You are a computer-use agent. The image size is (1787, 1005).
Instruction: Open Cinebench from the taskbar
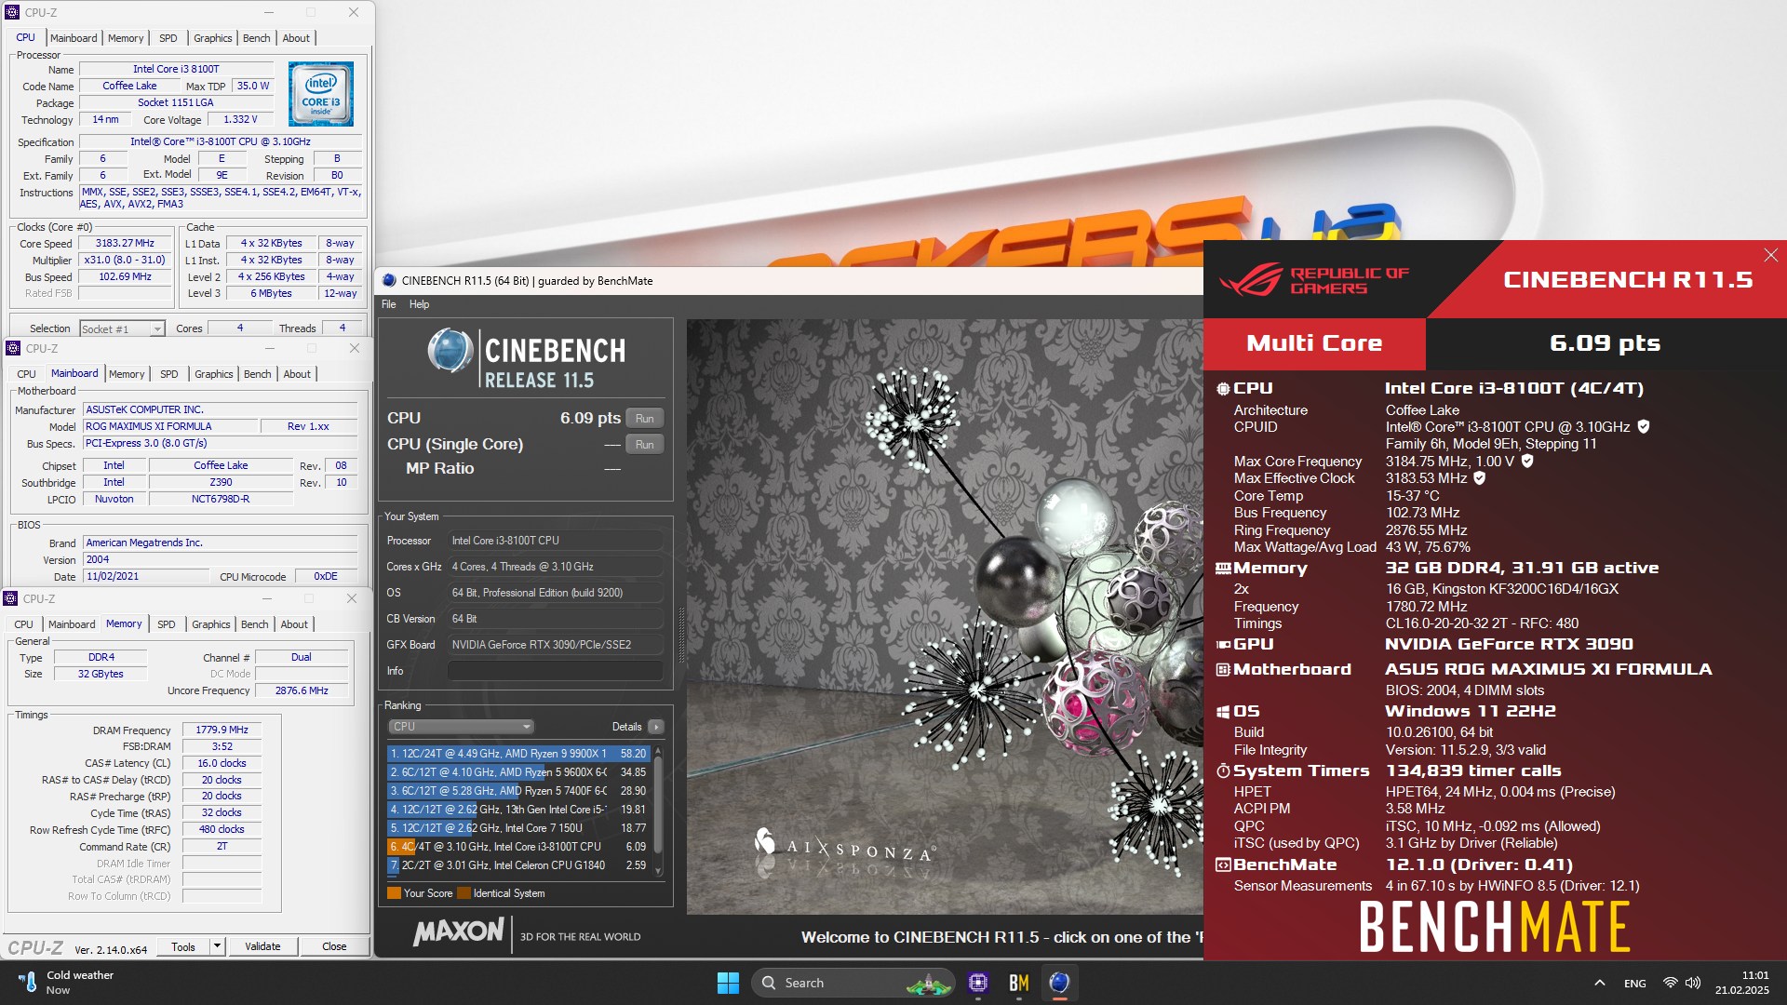coord(1059,983)
